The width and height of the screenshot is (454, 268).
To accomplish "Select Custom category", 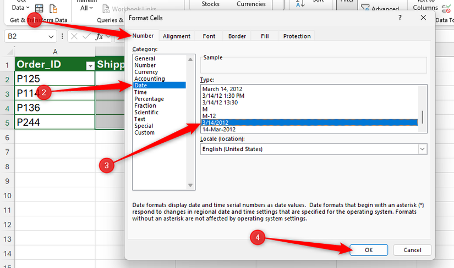I will 144,132.
